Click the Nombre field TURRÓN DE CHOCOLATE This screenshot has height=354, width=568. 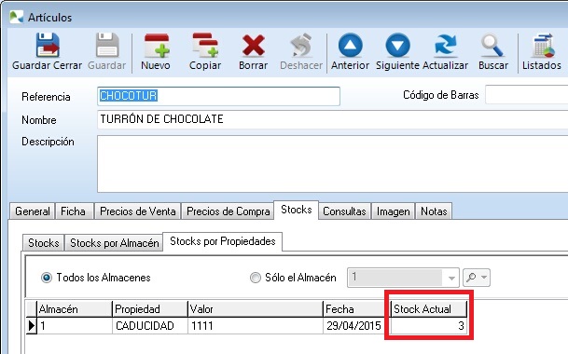coord(333,119)
